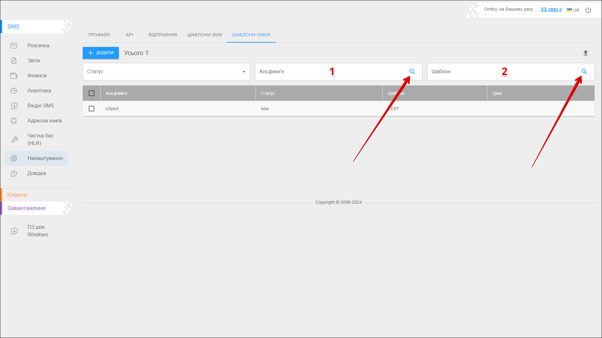
Task: Open Розсилка from the sidebar
Action: pos(38,46)
